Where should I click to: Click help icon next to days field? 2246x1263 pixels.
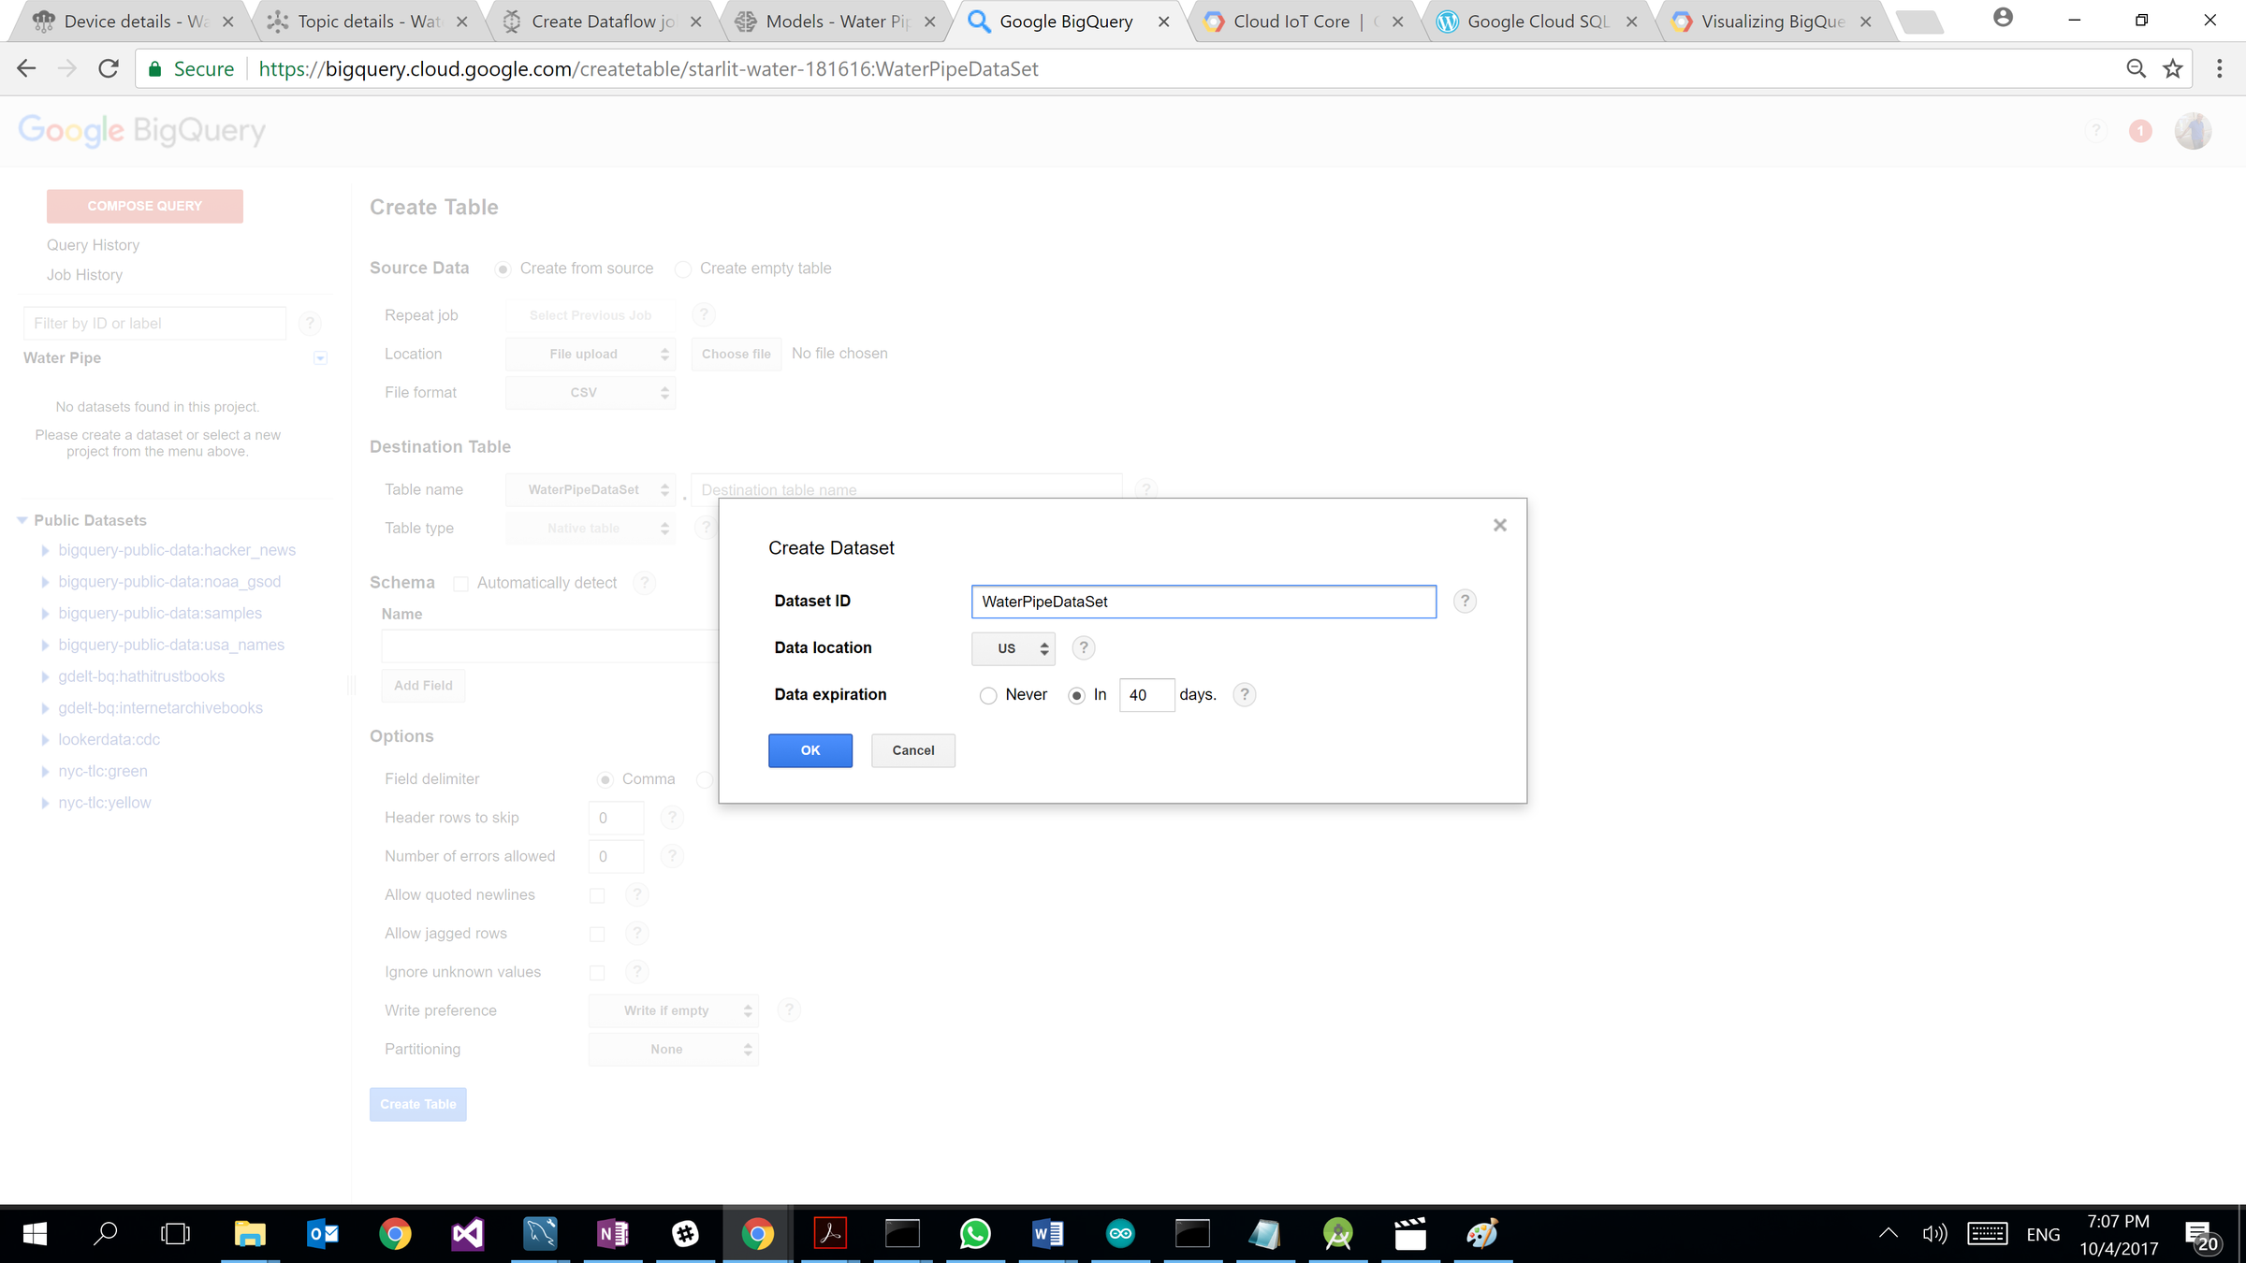pos(1244,694)
